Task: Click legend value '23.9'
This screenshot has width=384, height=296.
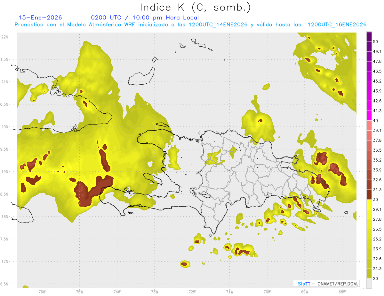Action: [377, 249]
